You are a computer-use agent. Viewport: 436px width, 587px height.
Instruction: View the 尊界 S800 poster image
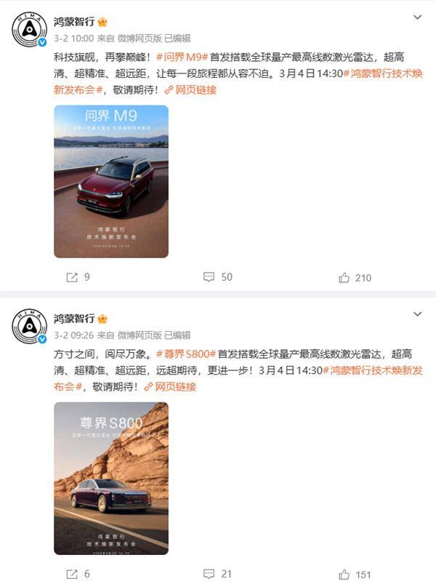pos(111,479)
